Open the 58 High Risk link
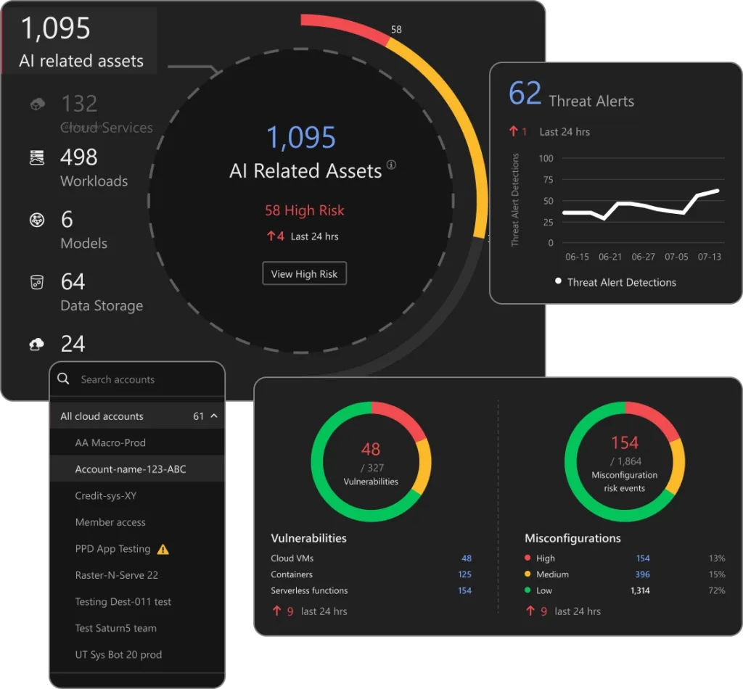 click(x=304, y=210)
